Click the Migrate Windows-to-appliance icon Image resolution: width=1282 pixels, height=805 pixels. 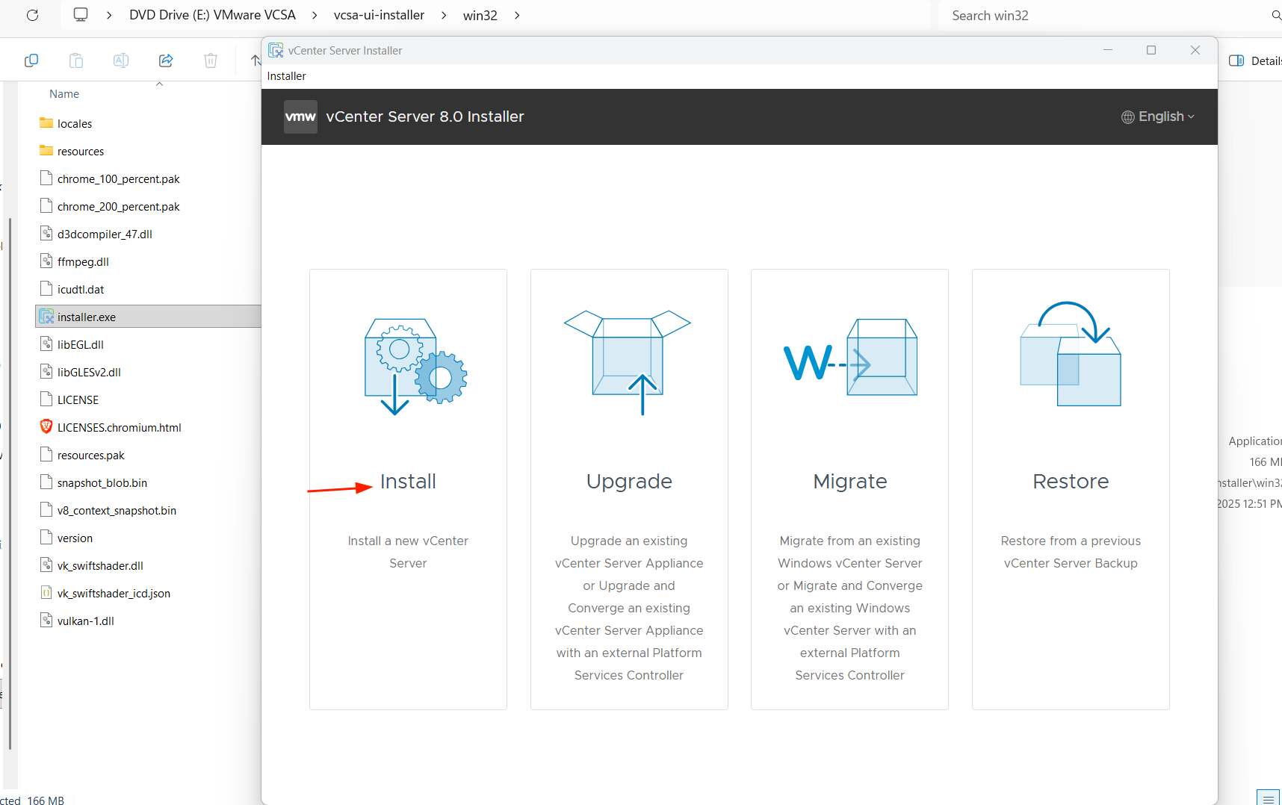coord(850,357)
